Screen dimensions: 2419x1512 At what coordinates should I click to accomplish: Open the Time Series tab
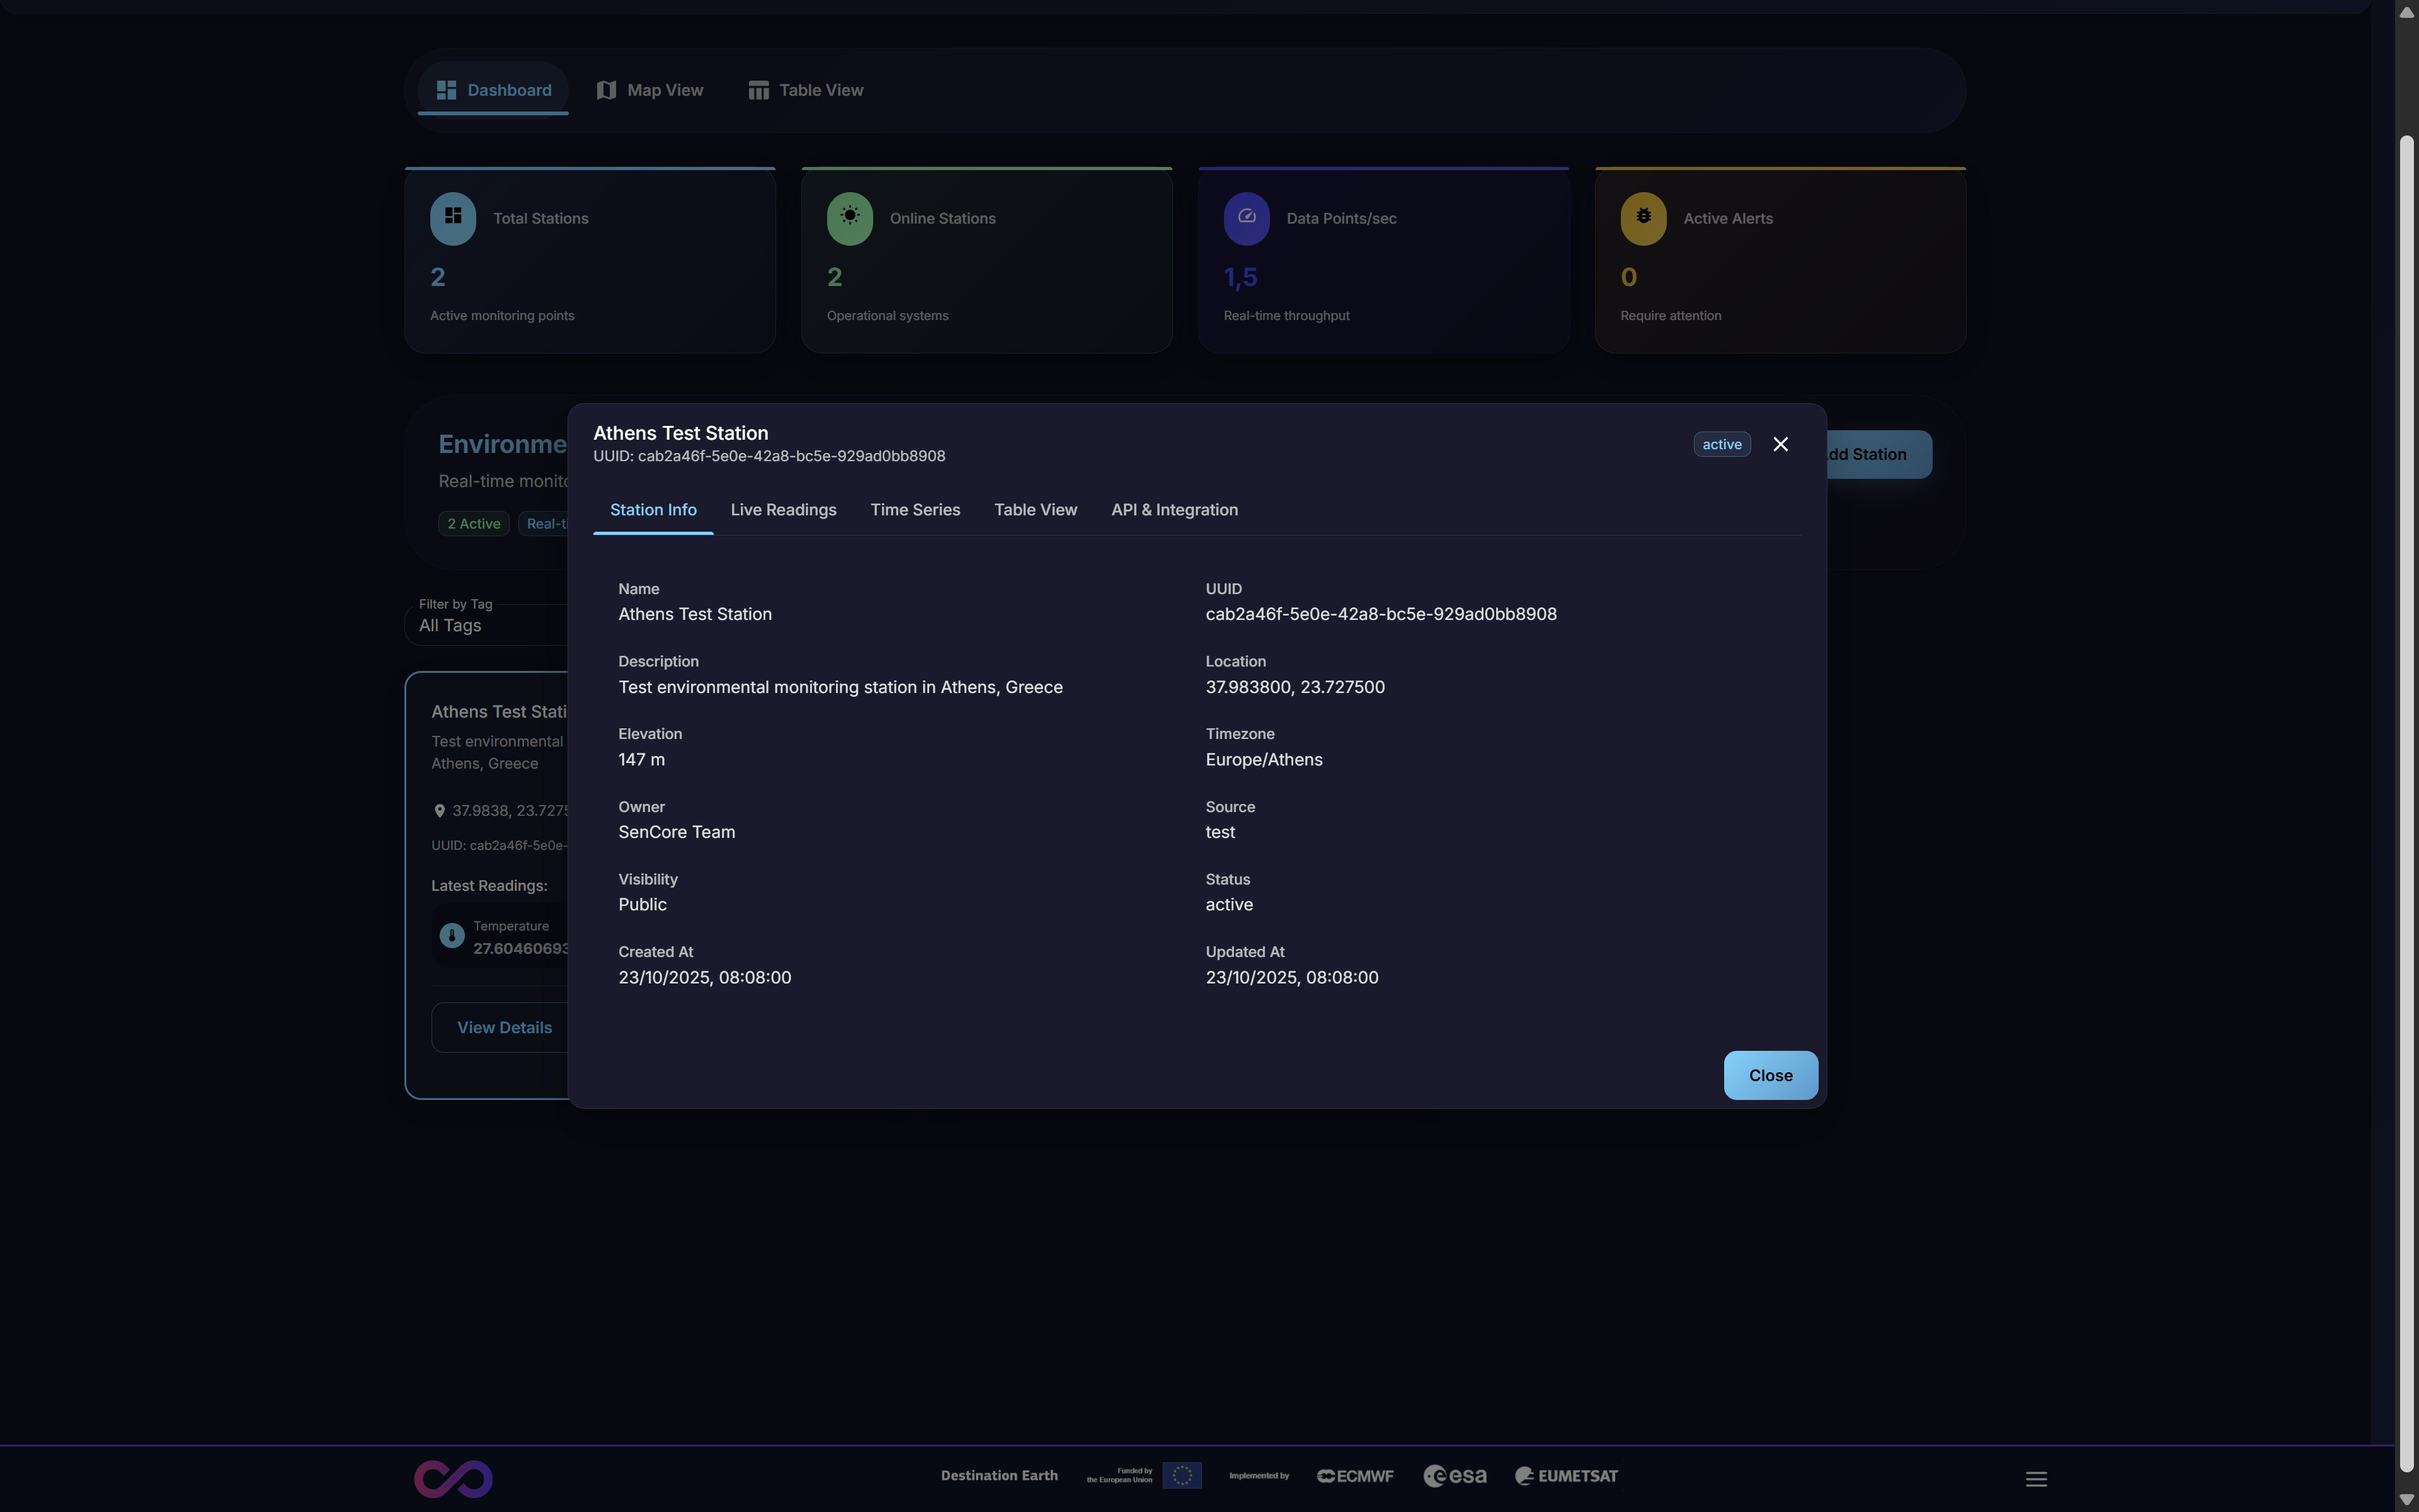pos(915,510)
